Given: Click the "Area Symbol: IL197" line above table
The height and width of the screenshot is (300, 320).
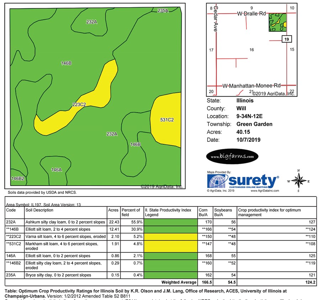Looking at the screenshot, I should tap(43, 205).
